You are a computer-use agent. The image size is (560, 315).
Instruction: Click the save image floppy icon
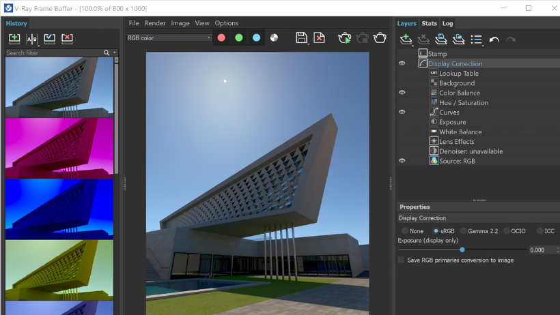tap(301, 37)
